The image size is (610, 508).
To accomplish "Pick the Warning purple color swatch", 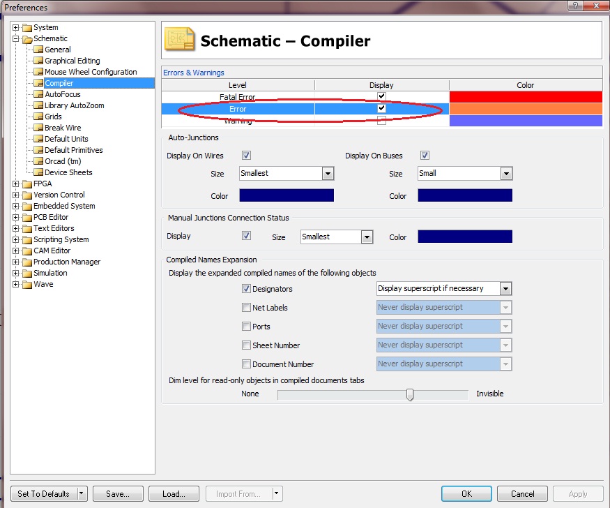I will tap(526, 121).
